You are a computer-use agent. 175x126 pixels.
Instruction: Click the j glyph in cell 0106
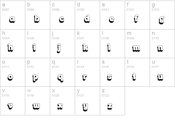[x=59, y=48]
